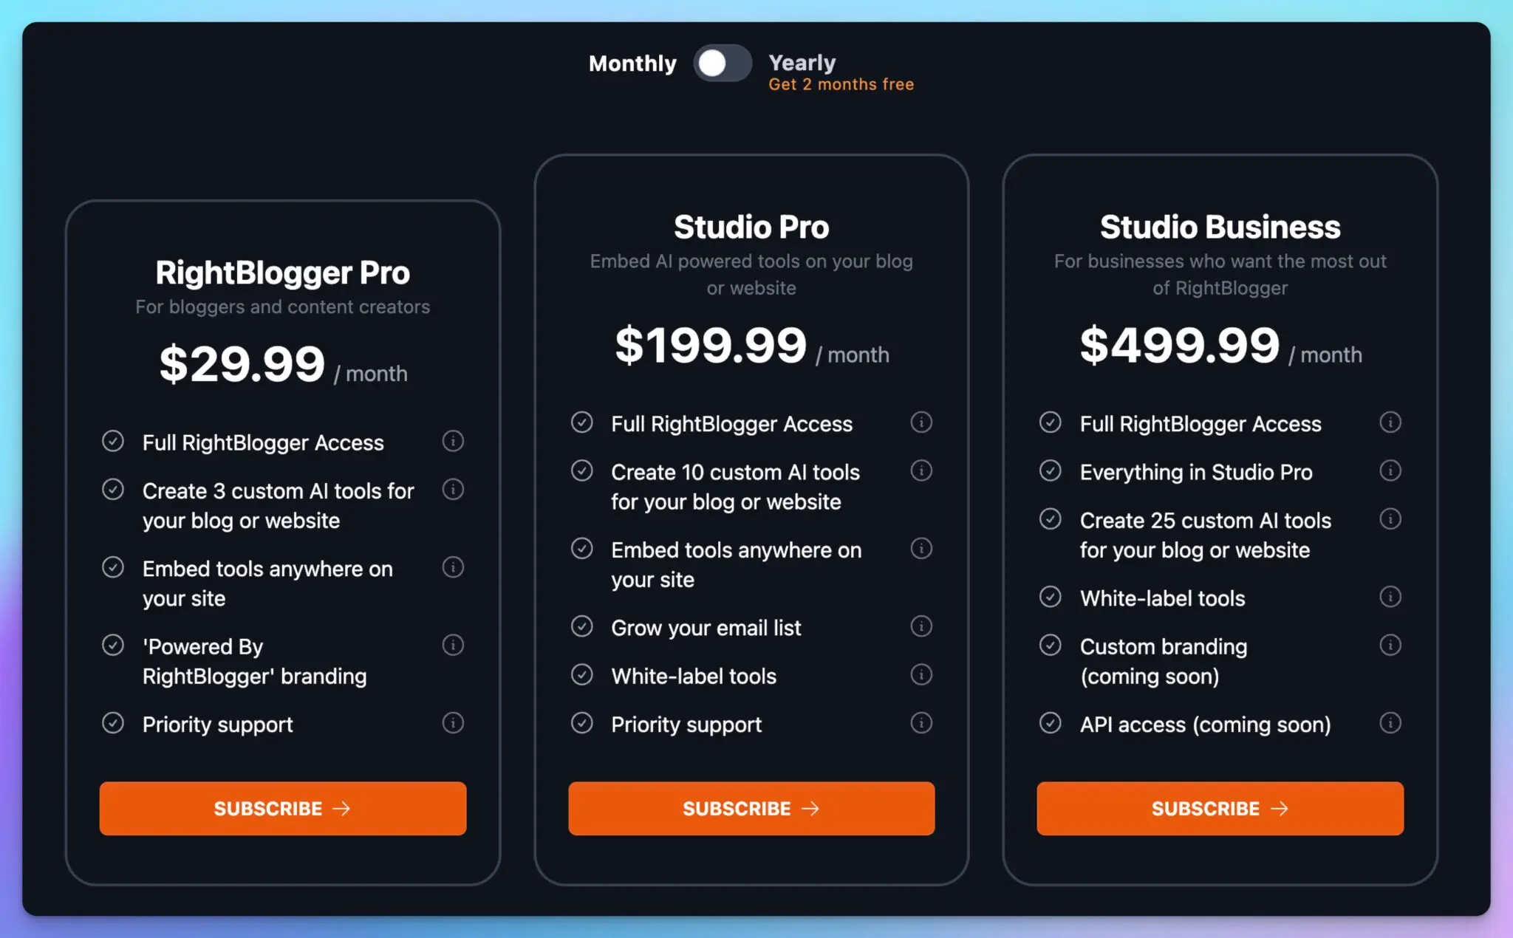Subscribe to the RightBlogger Pro plan
1513x938 pixels.
pyautogui.click(x=282, y=808)
